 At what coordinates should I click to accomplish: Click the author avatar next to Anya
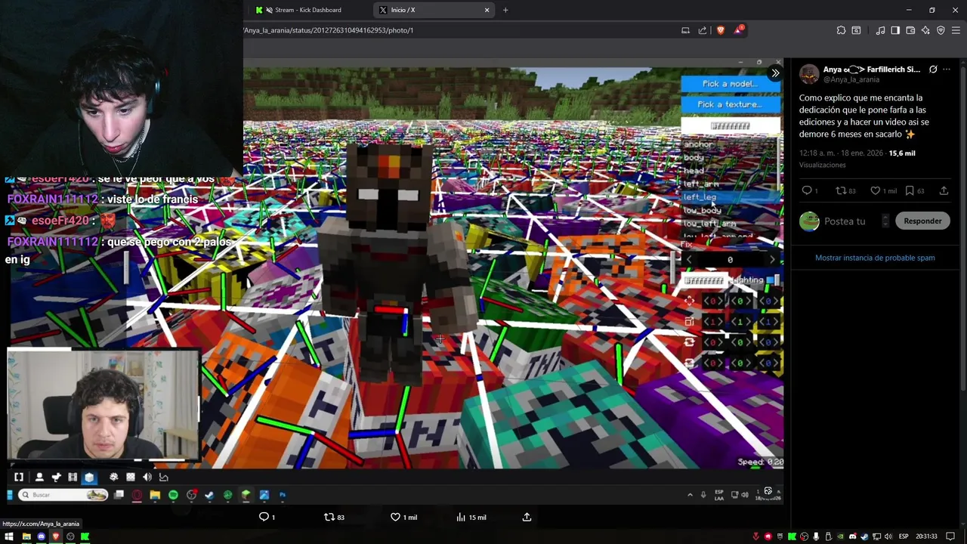[809, 74]
